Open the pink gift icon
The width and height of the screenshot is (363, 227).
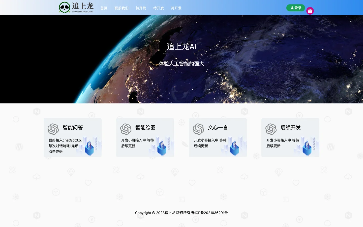click(x=310, y=11)
